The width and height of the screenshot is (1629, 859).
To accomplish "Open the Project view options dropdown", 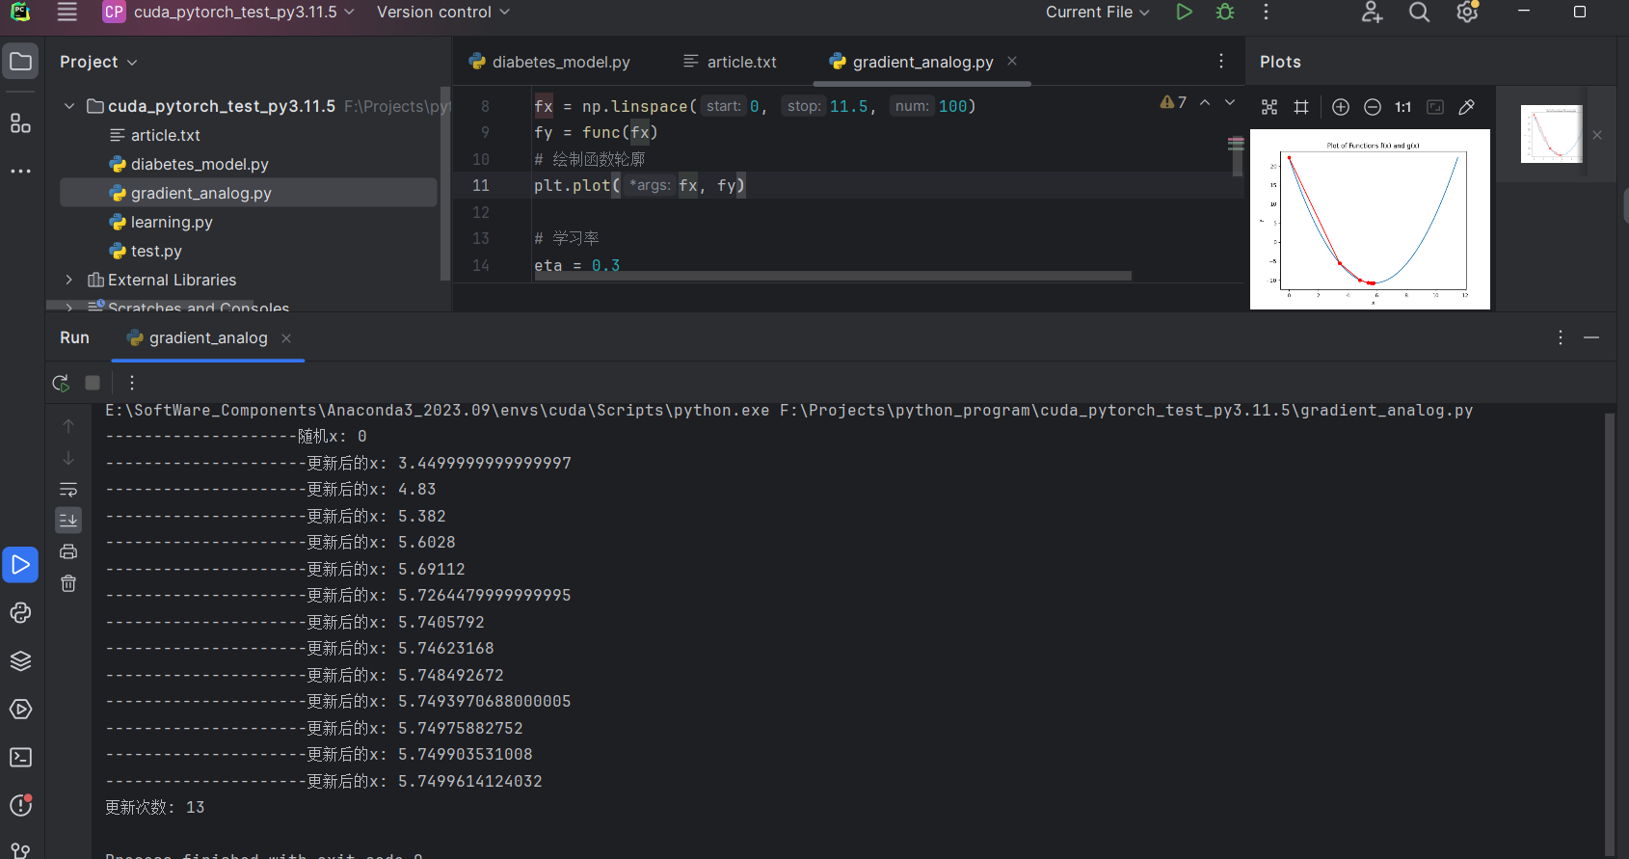I will tap(98, 62).
